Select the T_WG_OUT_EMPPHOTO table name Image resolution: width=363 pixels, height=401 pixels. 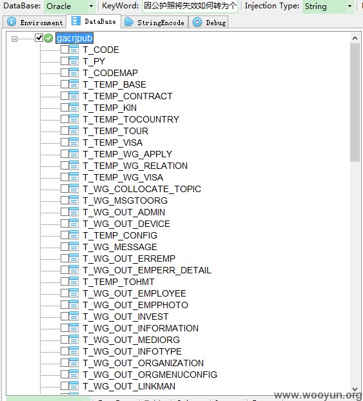tap(135, 305)
